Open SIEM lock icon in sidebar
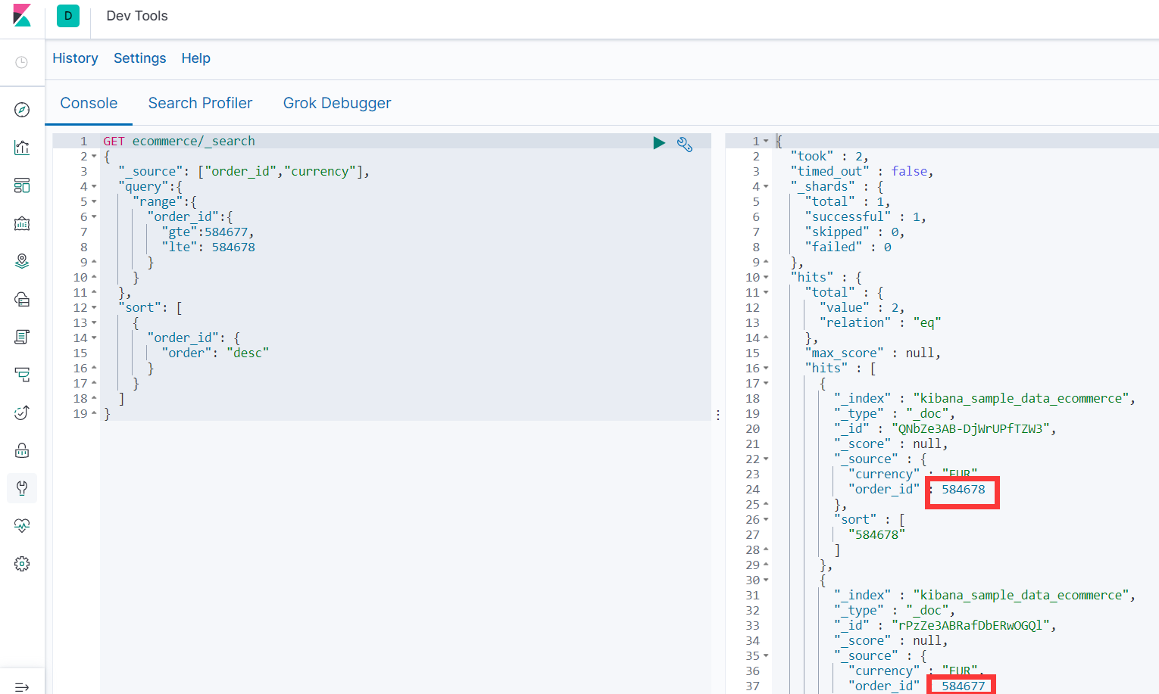Image resolution: width=1159 pixels, height=694 pixels. click(x=22, y=450)
